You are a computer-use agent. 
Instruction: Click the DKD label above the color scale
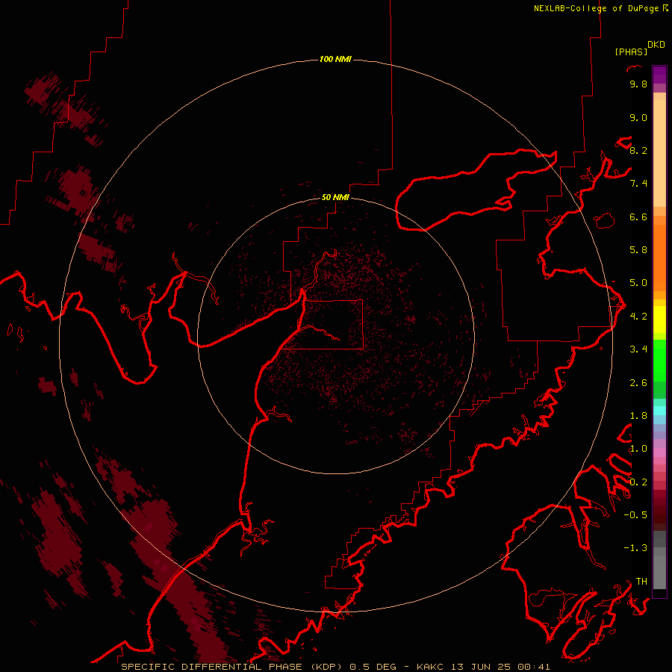(x=656, y=45)
